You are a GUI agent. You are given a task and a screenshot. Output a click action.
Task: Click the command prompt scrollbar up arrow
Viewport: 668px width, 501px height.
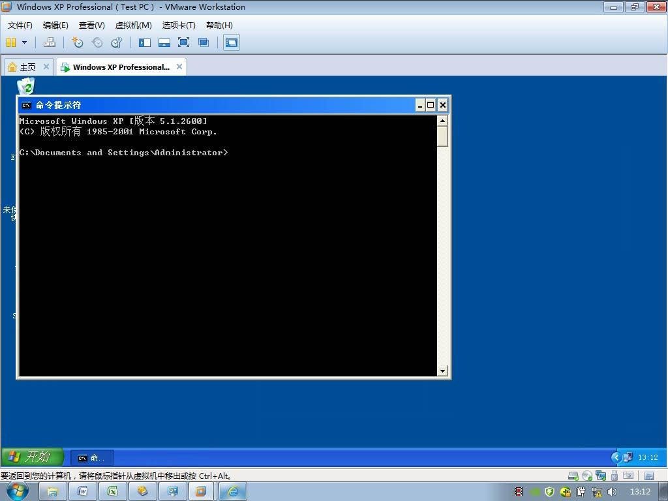coord(442,121)
